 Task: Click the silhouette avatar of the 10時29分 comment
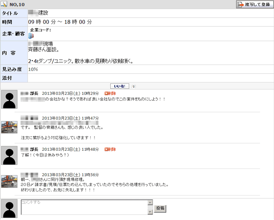pos(9,99)
